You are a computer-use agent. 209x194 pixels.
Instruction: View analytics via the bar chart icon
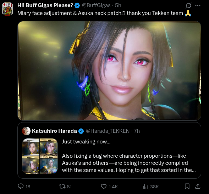tap(145, 187)
